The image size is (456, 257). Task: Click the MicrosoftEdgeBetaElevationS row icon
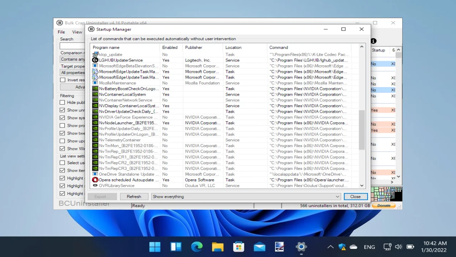tap(95, 66)
